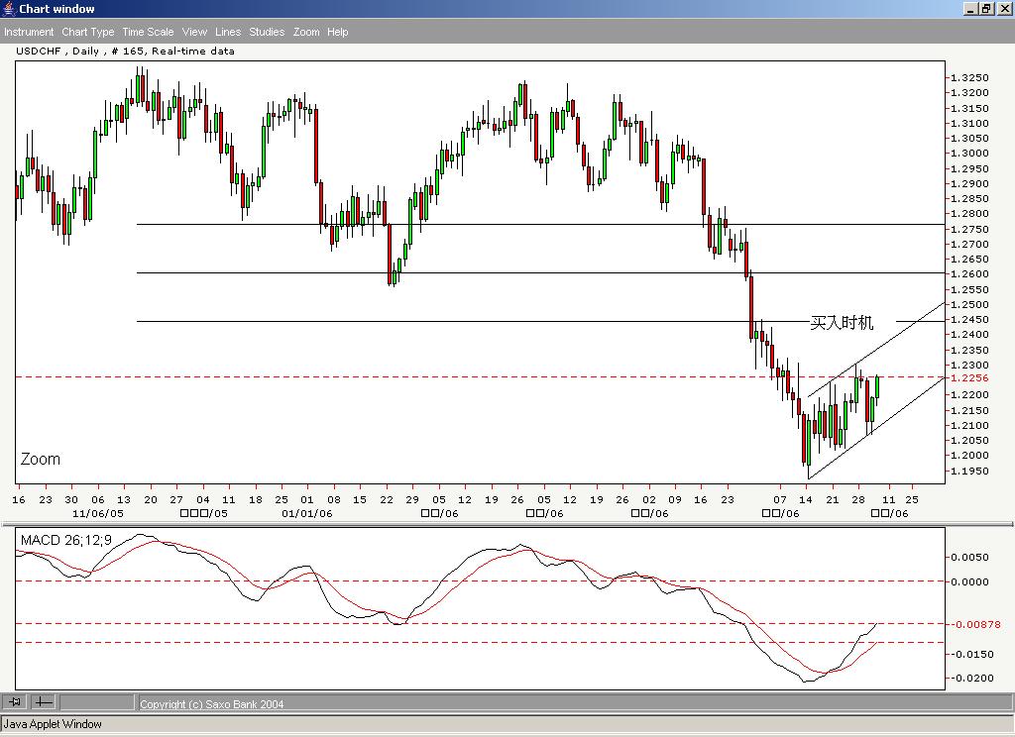Click the Zoom label inside the price chart

point(41,460)
